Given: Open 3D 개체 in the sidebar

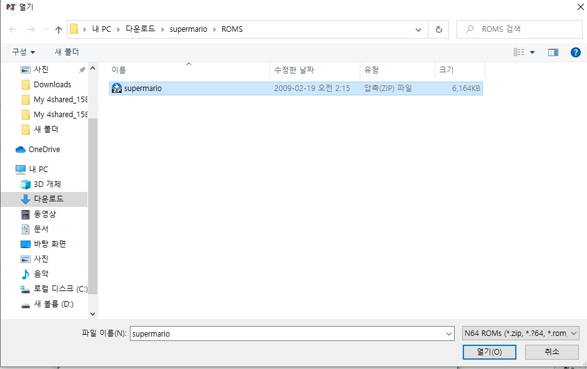Looking at the screenshot, I should [x=47, y=184].
